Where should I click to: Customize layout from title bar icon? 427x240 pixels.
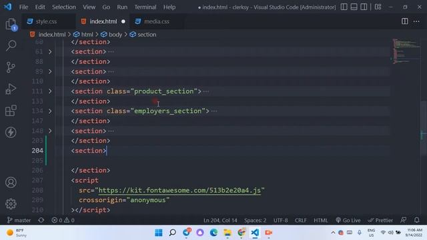378,7
